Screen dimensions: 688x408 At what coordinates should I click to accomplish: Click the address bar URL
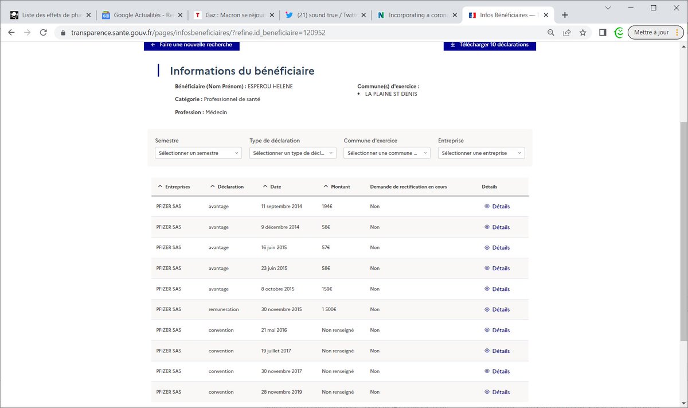(x=198, y=33)
